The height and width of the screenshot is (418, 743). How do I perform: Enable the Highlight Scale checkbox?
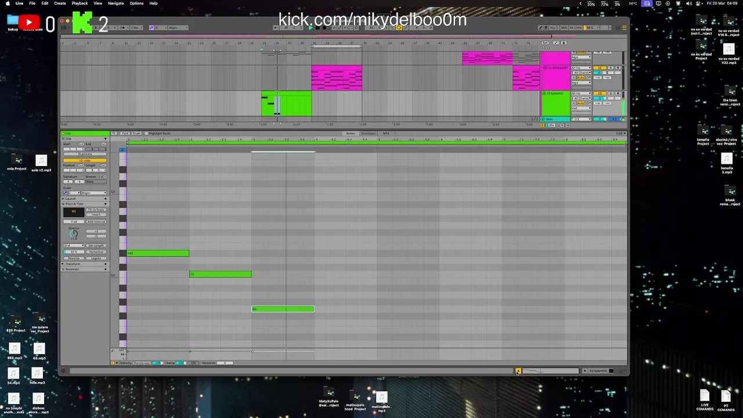[x=146, y=134]
